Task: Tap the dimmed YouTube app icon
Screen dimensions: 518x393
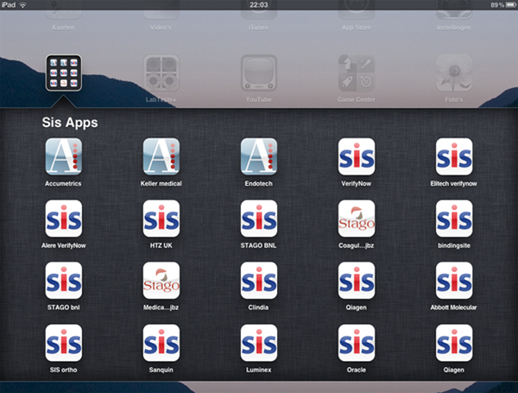Action: click(x=258, y=73)
